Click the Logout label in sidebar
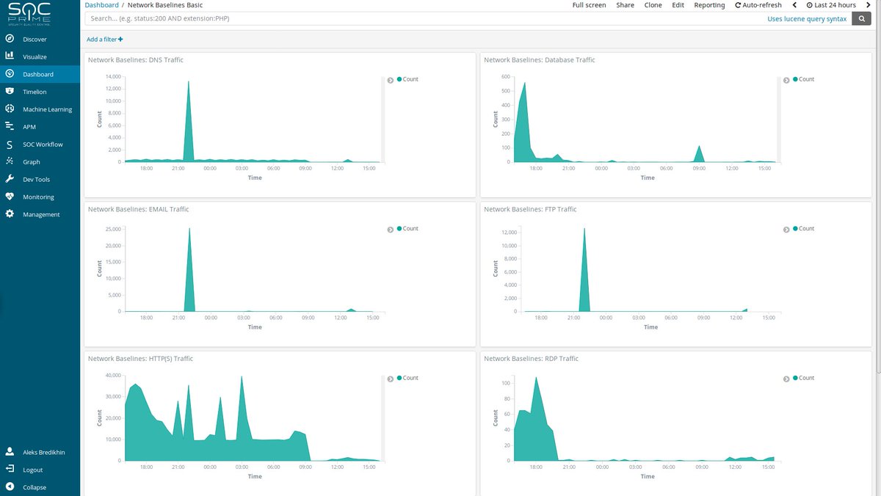 pos(33,470)
